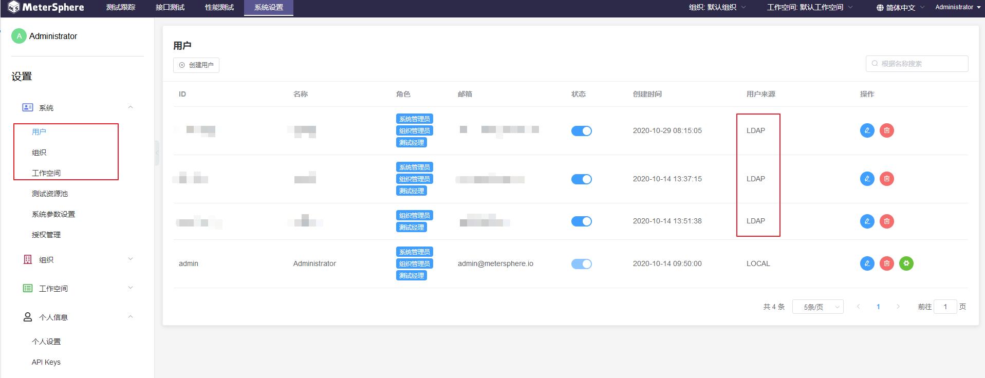
Task: Open the 性能测试 top menu
Action: pyautogui.click(x=219, y=8)
